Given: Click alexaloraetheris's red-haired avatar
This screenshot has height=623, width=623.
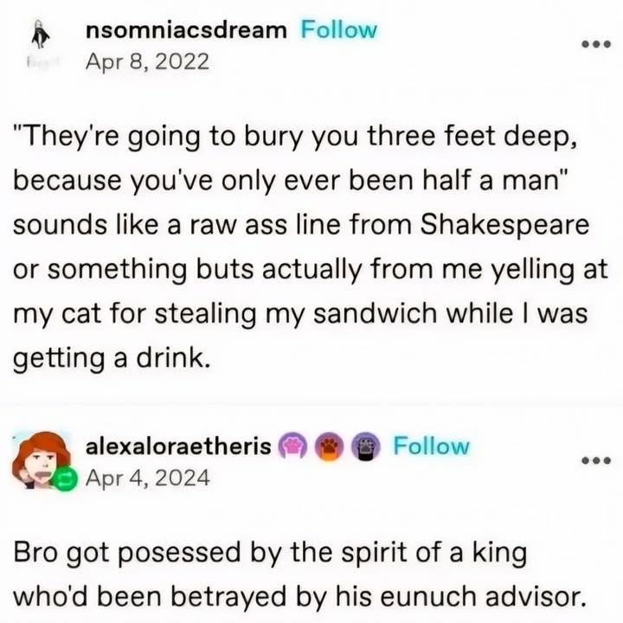Looking at the screenshot, I should (41, 459).
